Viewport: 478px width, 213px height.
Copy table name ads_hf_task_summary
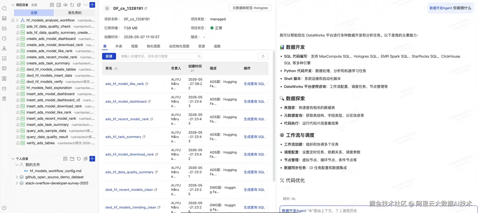[144, 137]
